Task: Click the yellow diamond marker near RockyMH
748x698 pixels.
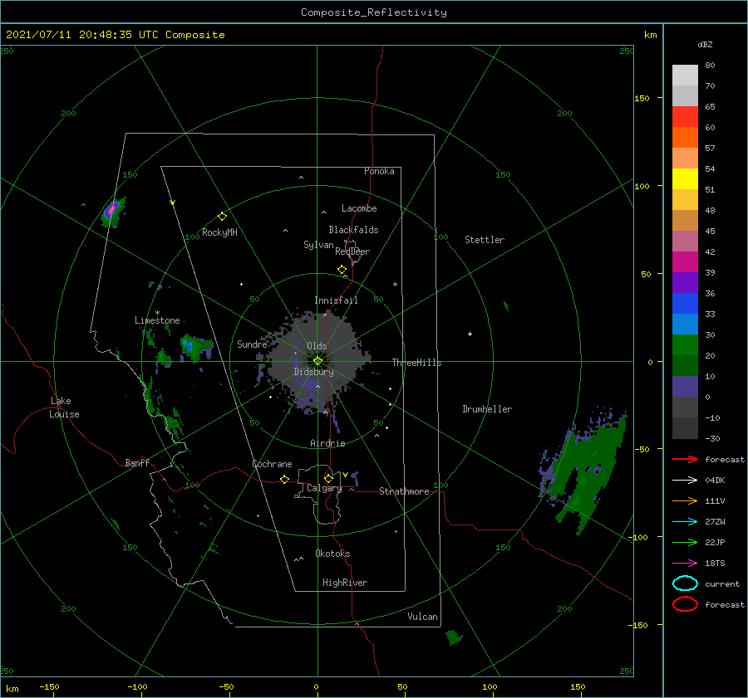Action: [x=222, y=217]
